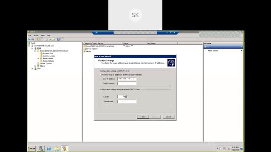Click the Description column header
The image size is (271, 152).
162,43
